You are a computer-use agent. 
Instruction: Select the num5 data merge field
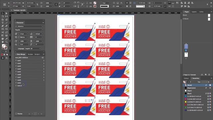coord(30,72)
